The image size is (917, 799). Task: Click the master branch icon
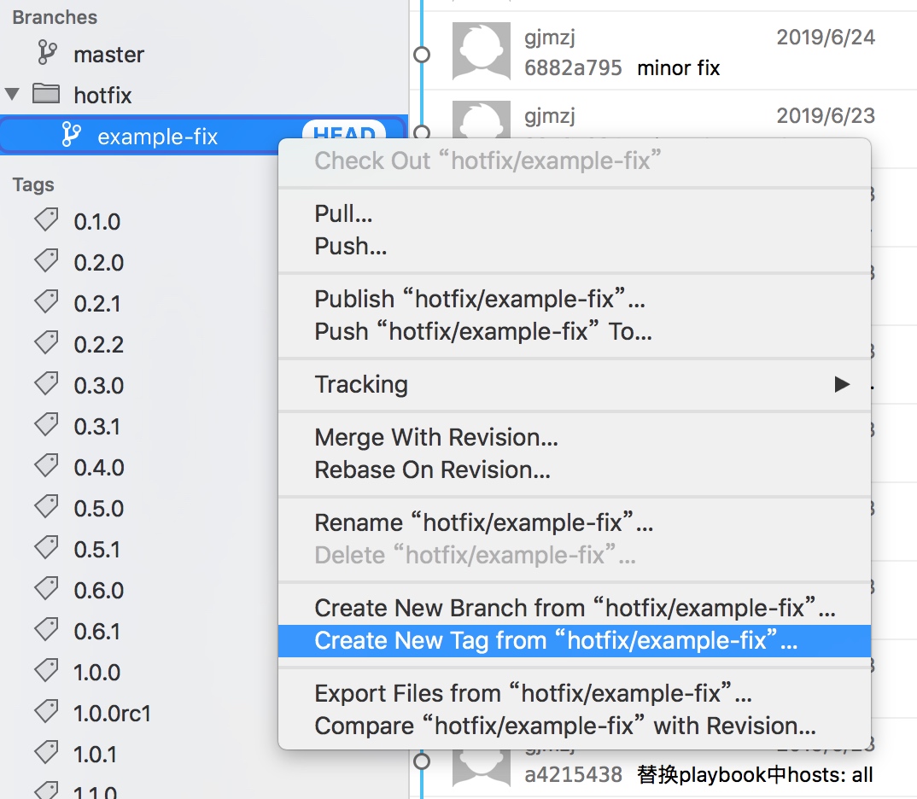pyautogui.click(x=47, y=53)
